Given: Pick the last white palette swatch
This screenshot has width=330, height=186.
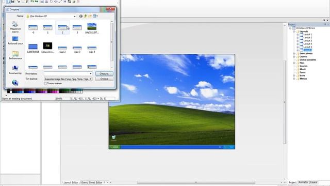Looking at the screenshot, I should coord(81,91).
